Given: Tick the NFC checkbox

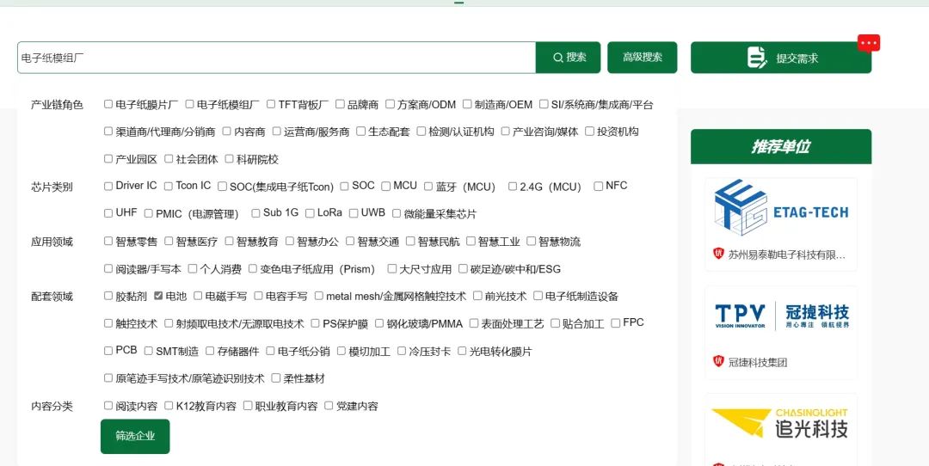Looking at the screenshot, I should (x=599, y=186).
